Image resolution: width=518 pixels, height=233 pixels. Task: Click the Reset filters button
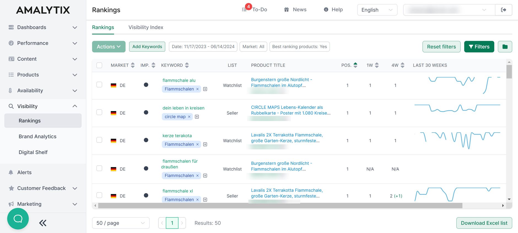[441, 47]
